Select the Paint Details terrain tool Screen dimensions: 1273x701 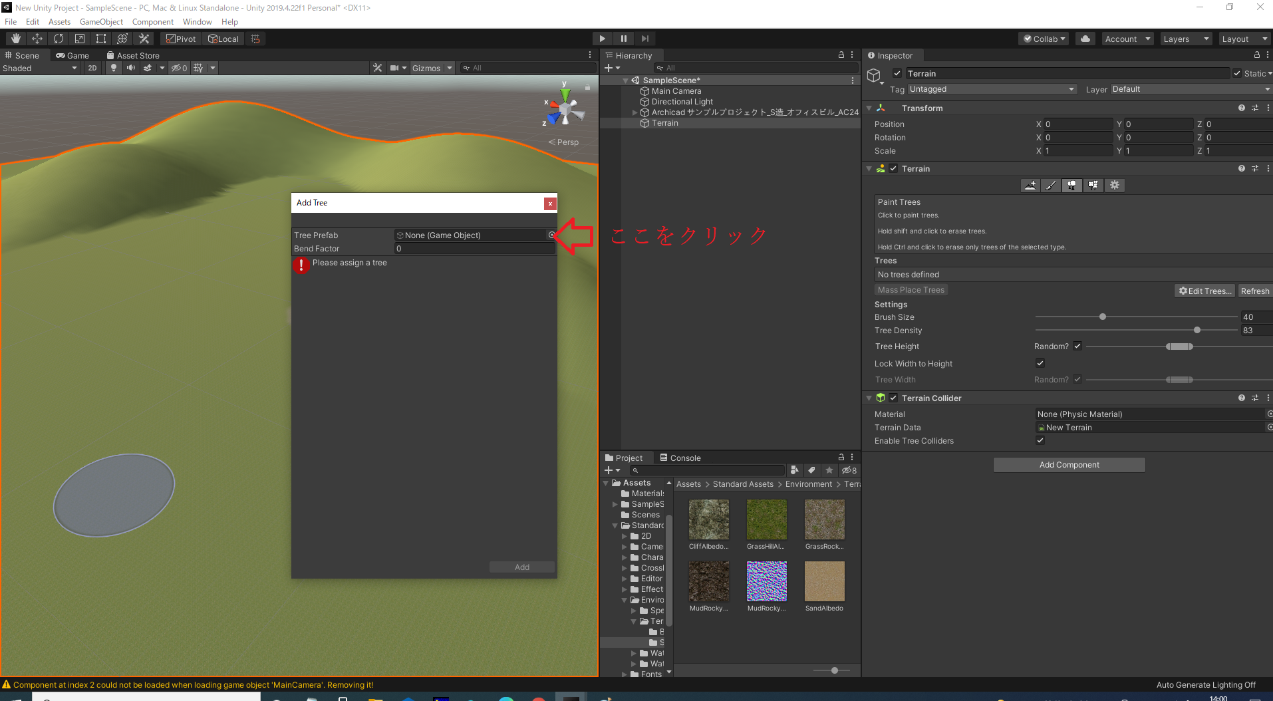1093,186
